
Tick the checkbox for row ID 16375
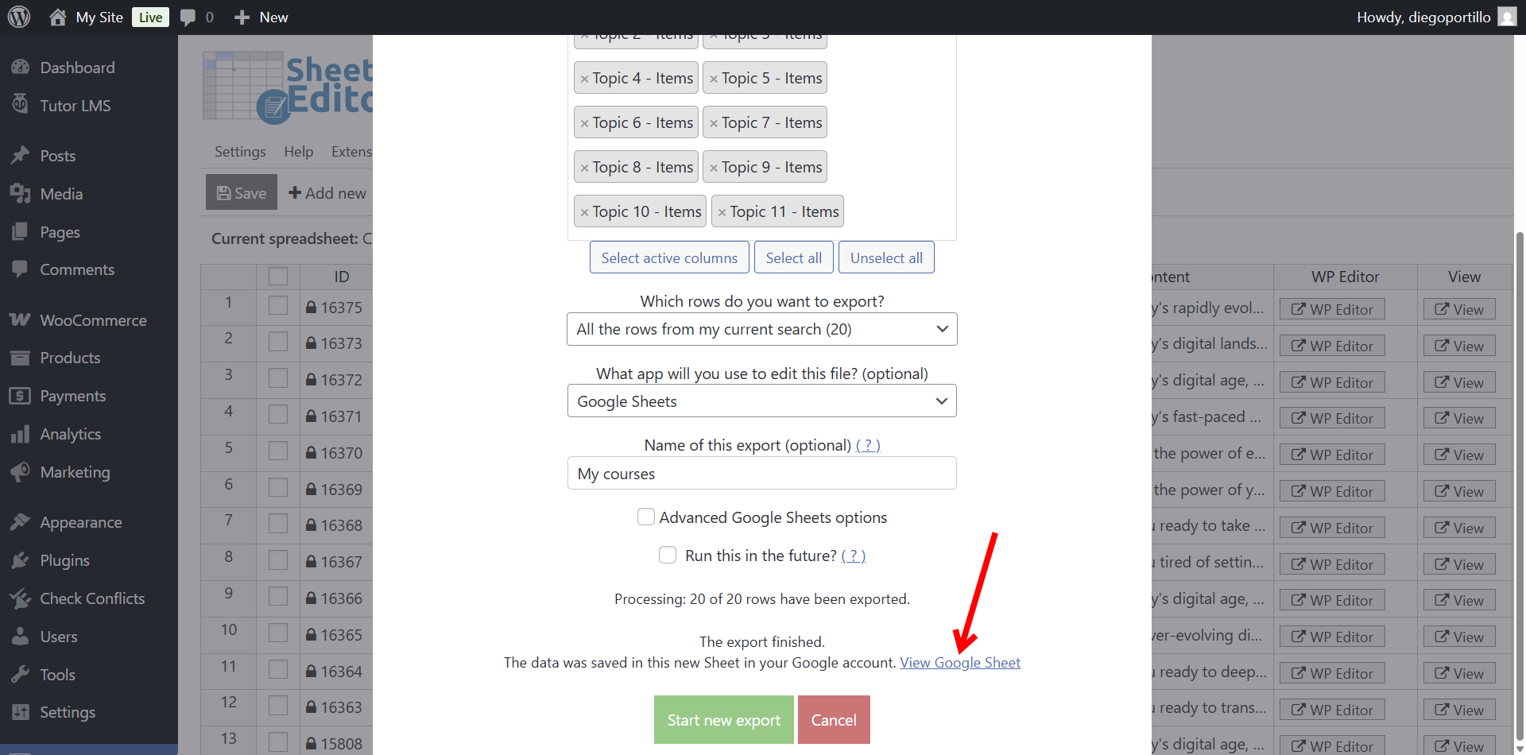278,306
